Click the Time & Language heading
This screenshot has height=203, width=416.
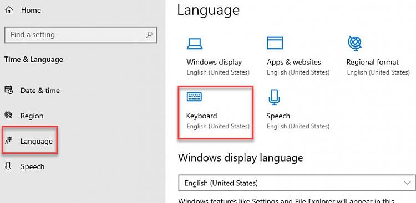[34, 59]
